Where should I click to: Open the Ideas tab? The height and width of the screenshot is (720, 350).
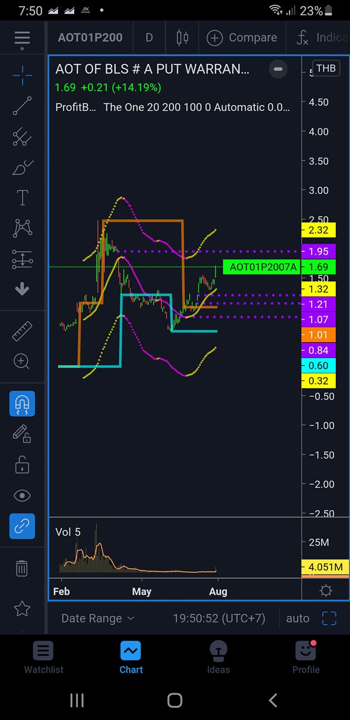tap(218, 657)
